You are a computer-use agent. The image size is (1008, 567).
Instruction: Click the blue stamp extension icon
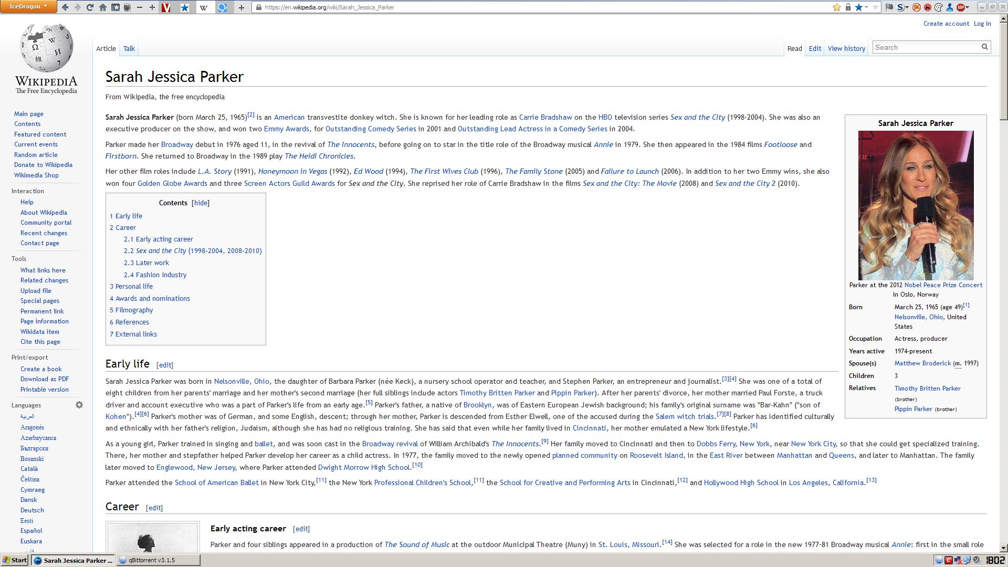tap(949, 7)
